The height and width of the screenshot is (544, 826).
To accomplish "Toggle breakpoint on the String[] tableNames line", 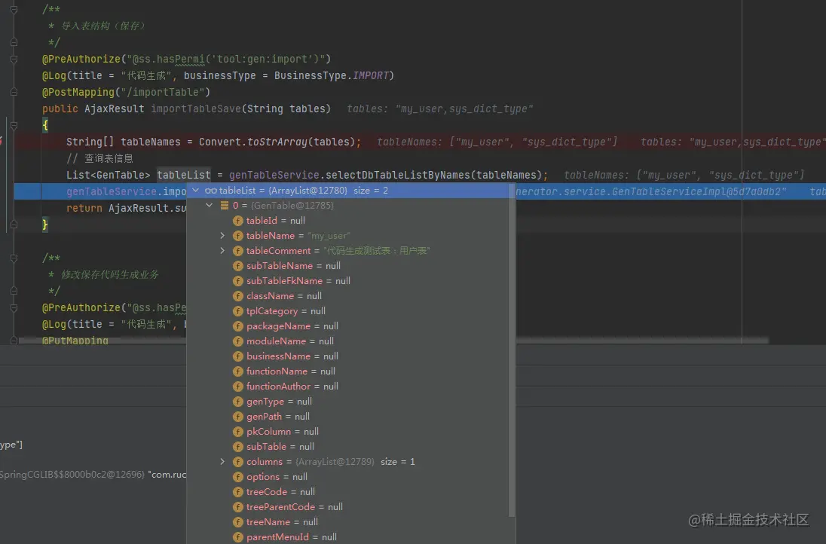I will pyautogui.click(x=2, y=142).
